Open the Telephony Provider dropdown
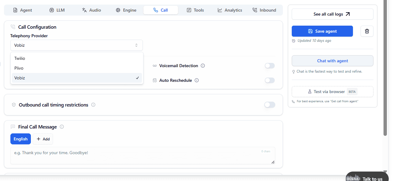 coord(76,45)
